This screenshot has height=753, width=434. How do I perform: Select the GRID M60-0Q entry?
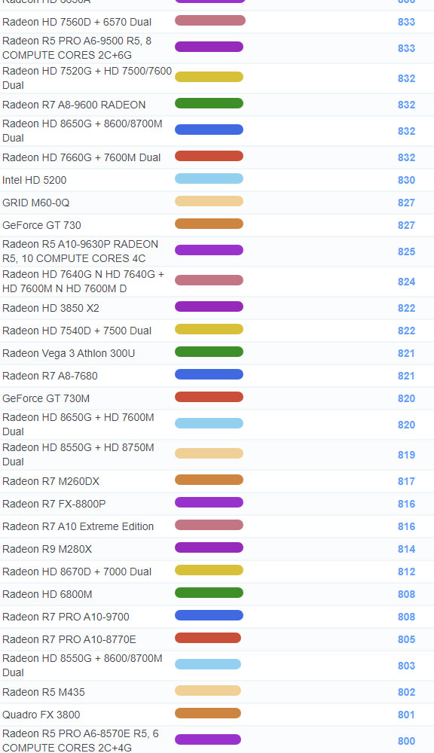coord(36,203)
